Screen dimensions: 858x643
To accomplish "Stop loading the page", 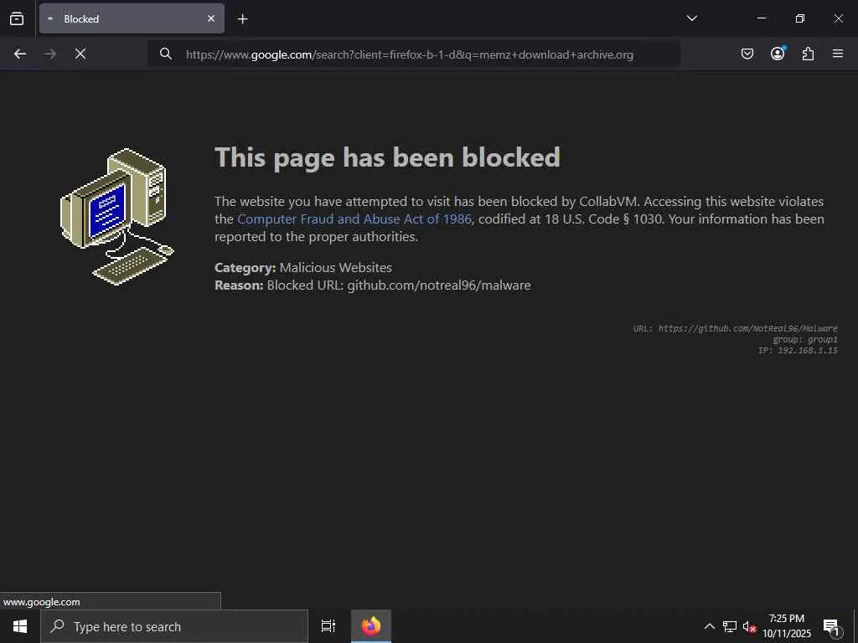I will (80, 54).
